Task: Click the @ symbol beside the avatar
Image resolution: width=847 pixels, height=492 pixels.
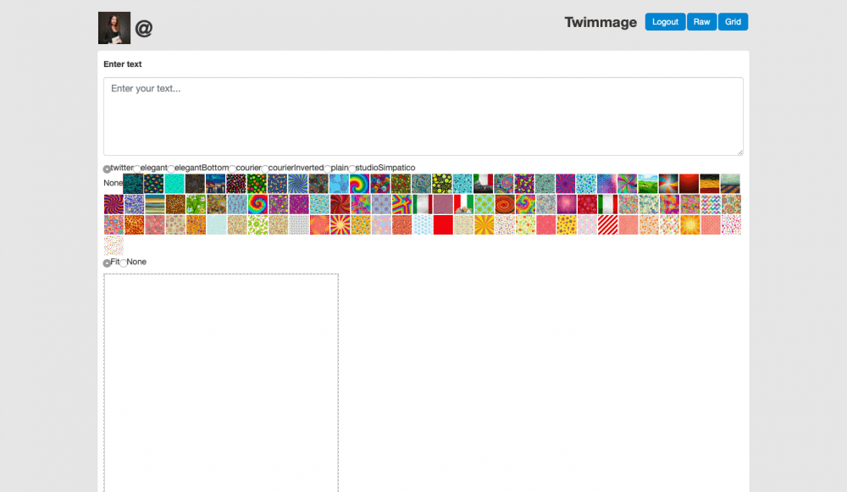Action: pyautogui.click(x=144, y=29)
